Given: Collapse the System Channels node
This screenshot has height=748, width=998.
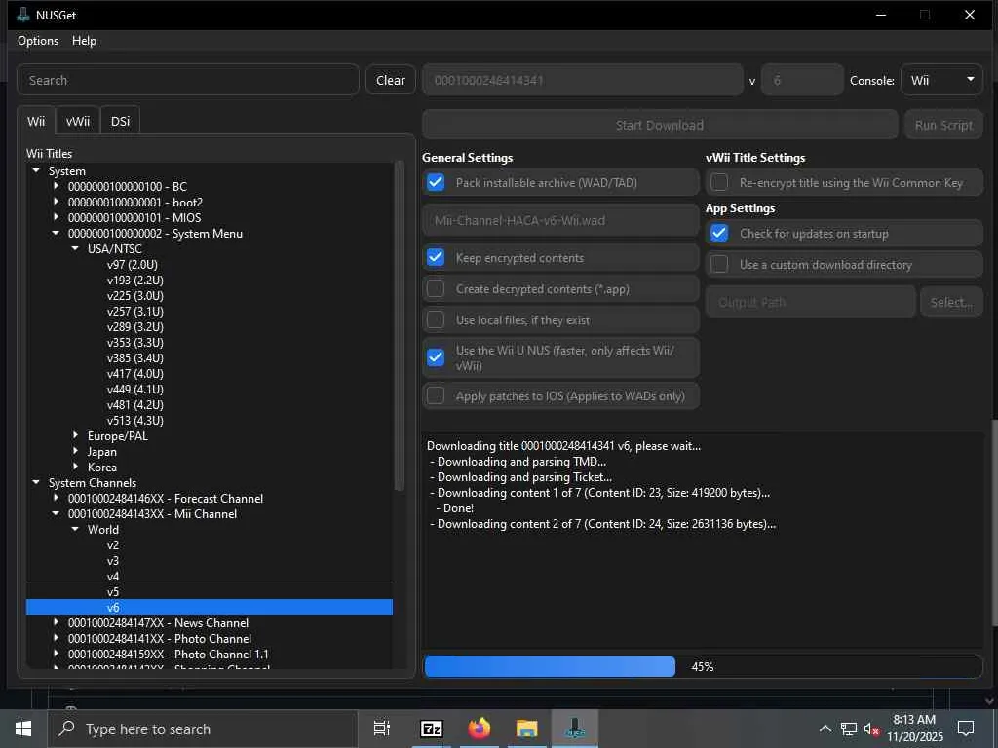Looking at the screenshot, I should 36,483.
